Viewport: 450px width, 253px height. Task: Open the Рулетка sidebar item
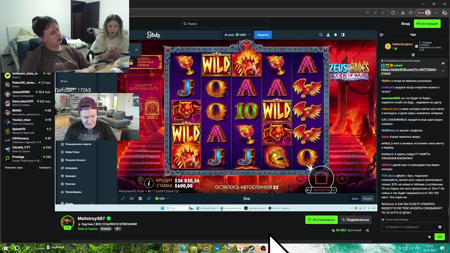point(70,184)
